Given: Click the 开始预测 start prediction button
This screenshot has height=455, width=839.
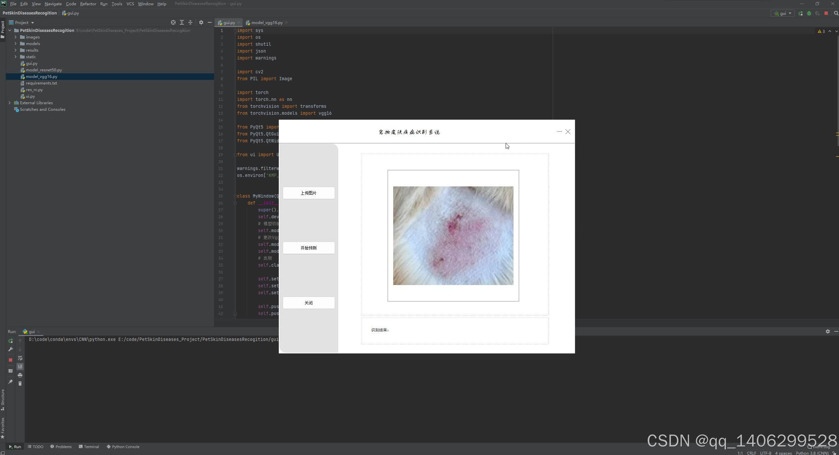Looking at the screenshot, I should click(308, 248).
